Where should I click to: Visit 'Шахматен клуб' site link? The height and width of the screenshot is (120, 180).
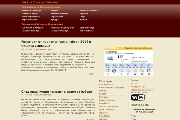pos(87,28)
